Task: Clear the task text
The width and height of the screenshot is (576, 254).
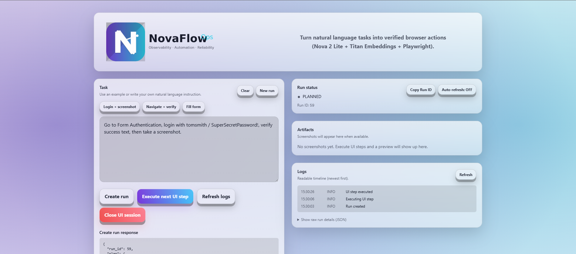Action: pos(245,91)
